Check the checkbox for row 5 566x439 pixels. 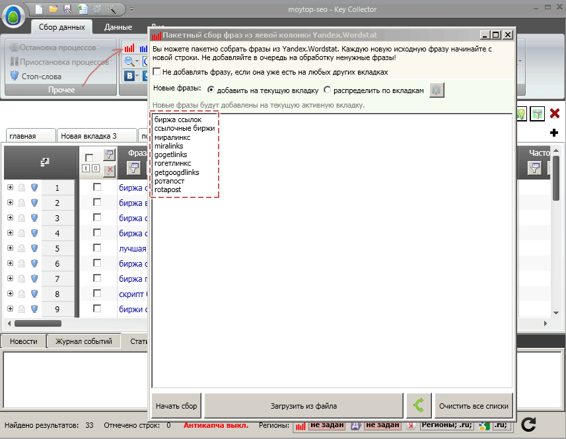click(97, 248)
